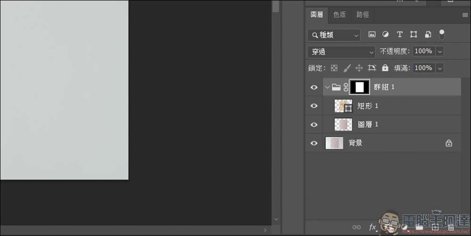Hide the 圖層 1 layer eye

(314, 125)
